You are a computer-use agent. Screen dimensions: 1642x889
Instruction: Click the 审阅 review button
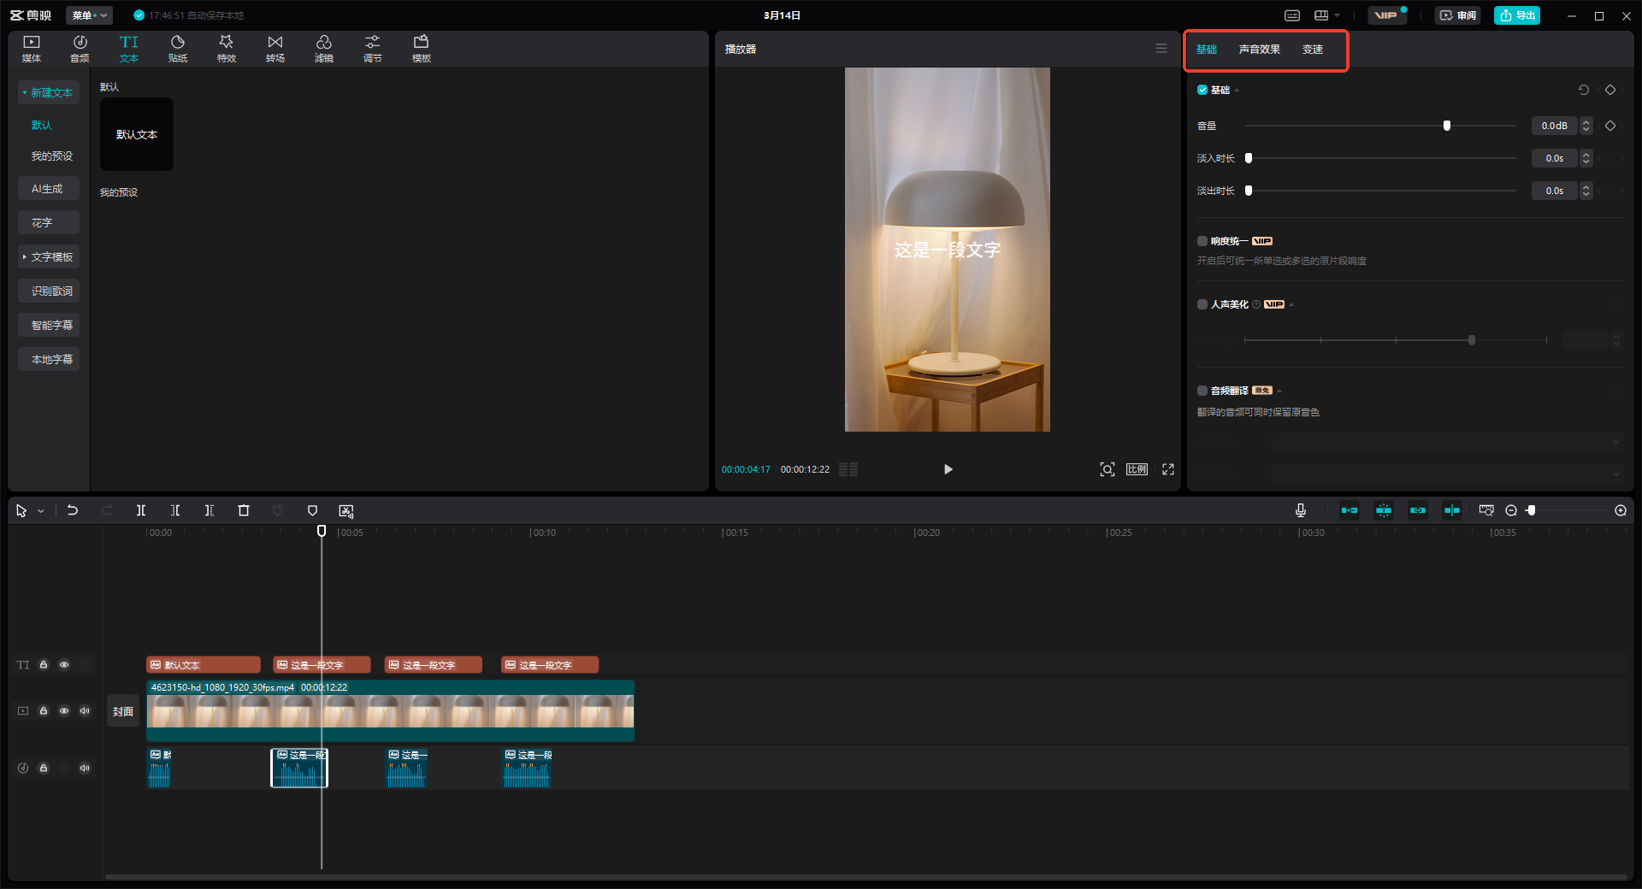(x=1457, y=15)
